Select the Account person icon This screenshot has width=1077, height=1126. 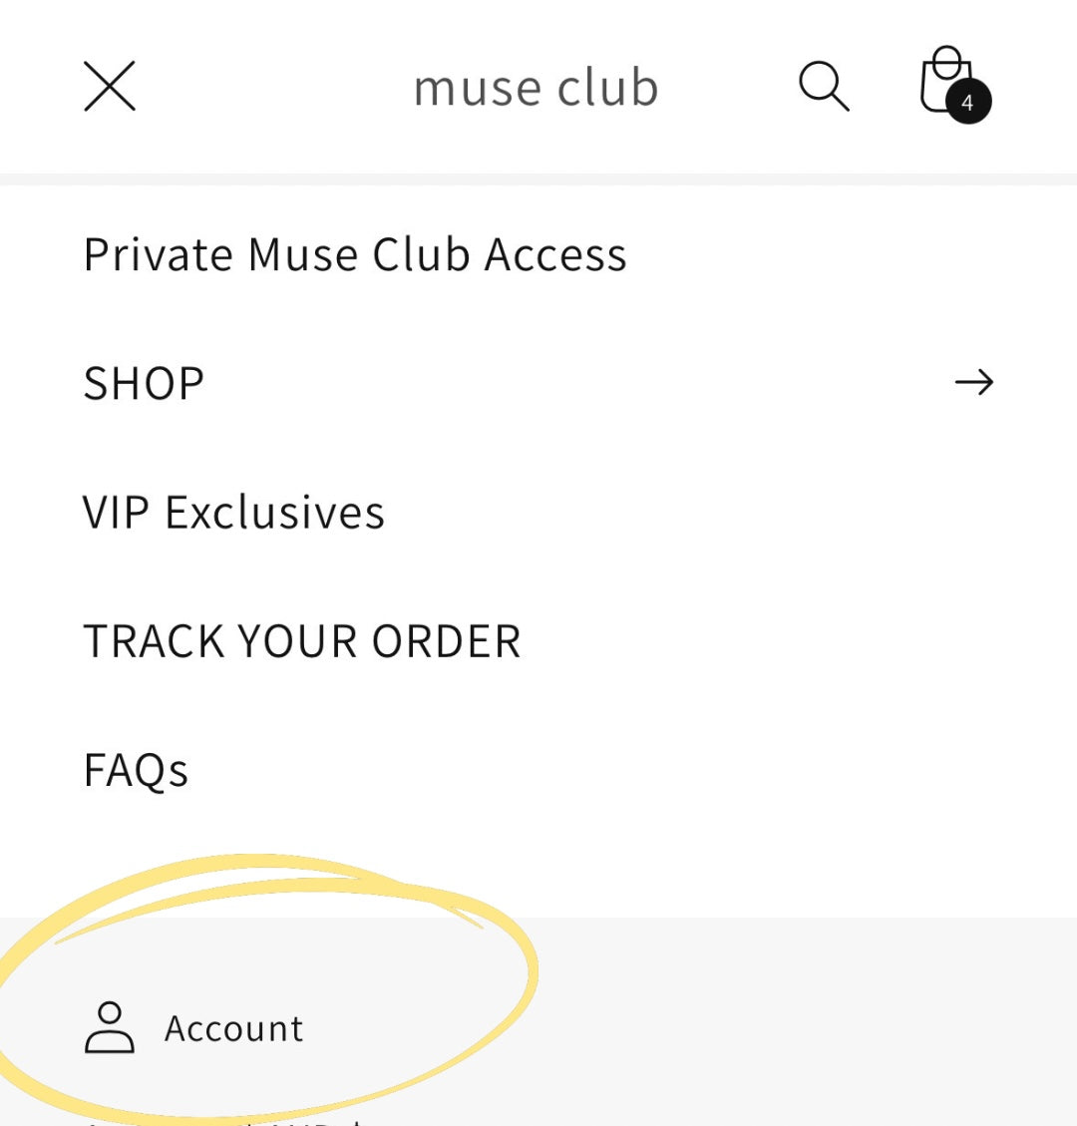110,1028
